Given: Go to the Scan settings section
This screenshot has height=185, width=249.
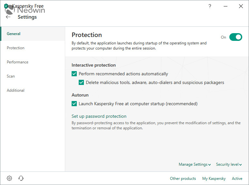Looking at the screenshot, I should pos(11,76).
